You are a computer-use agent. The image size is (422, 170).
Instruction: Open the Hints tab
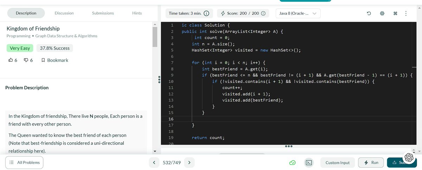pos(137,13)
